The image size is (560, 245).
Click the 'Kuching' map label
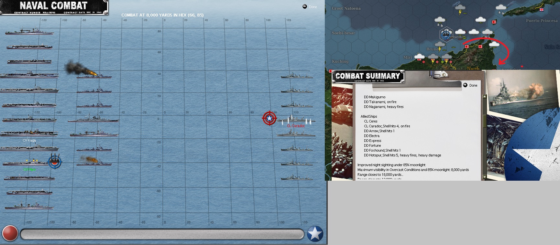340,61
